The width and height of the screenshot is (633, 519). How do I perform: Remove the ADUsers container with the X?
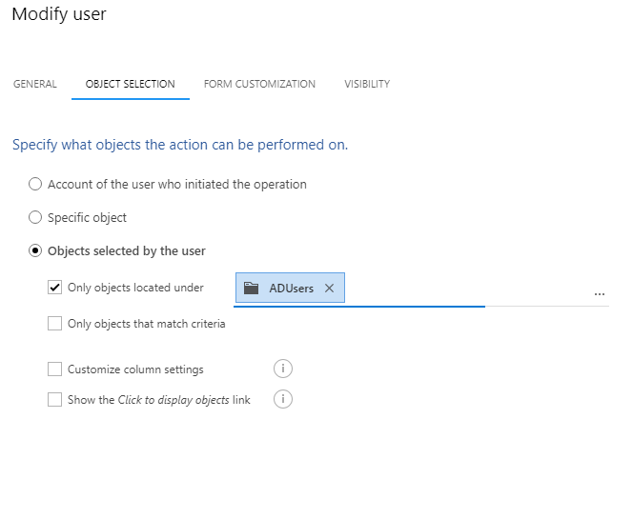click(330, 288)
